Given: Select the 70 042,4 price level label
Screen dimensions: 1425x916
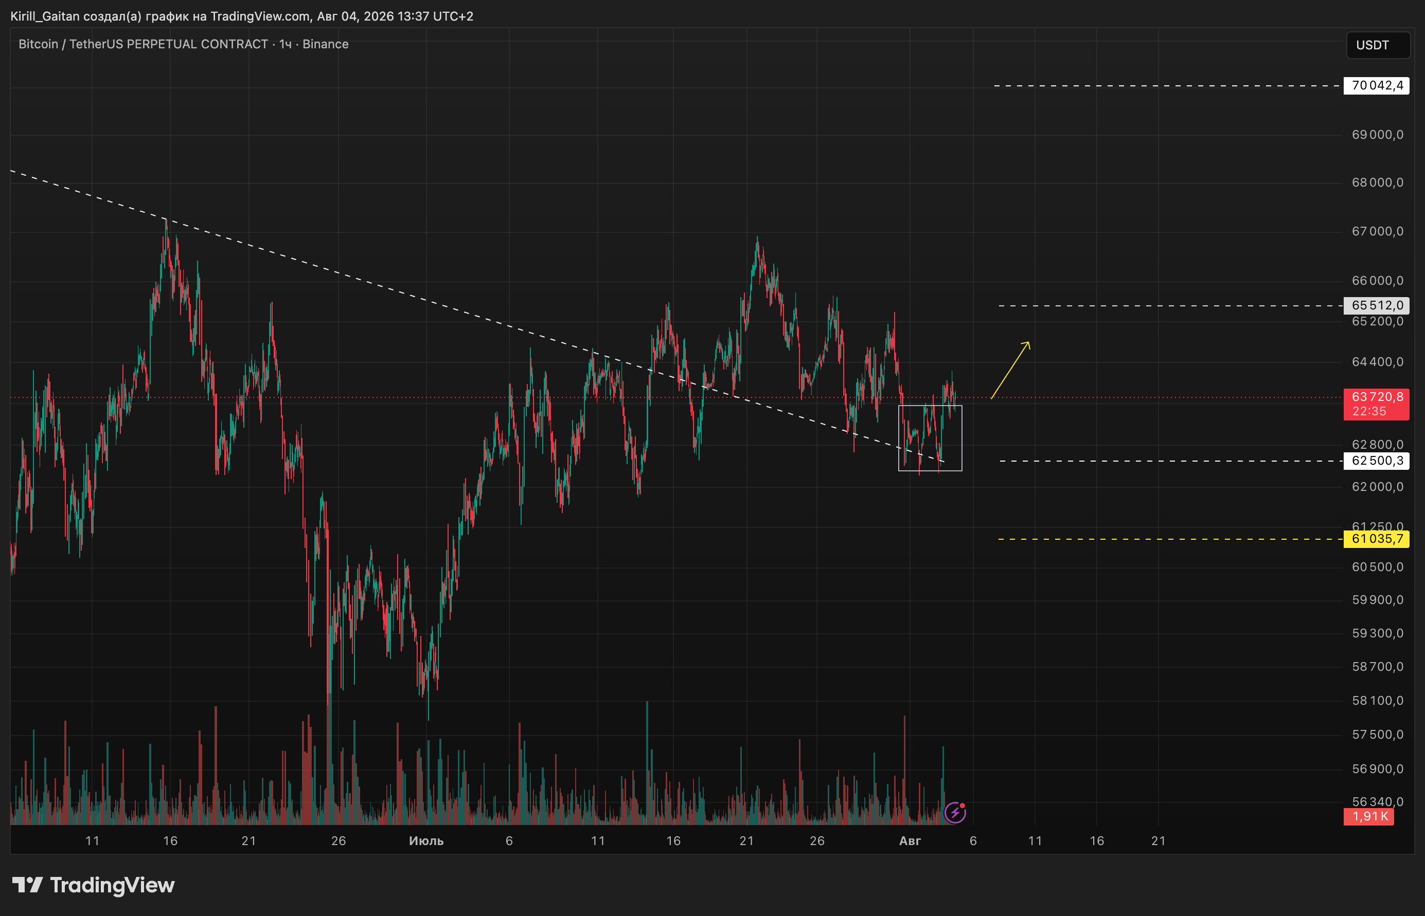Looking at the screenshot, I should coord(1376,86).
